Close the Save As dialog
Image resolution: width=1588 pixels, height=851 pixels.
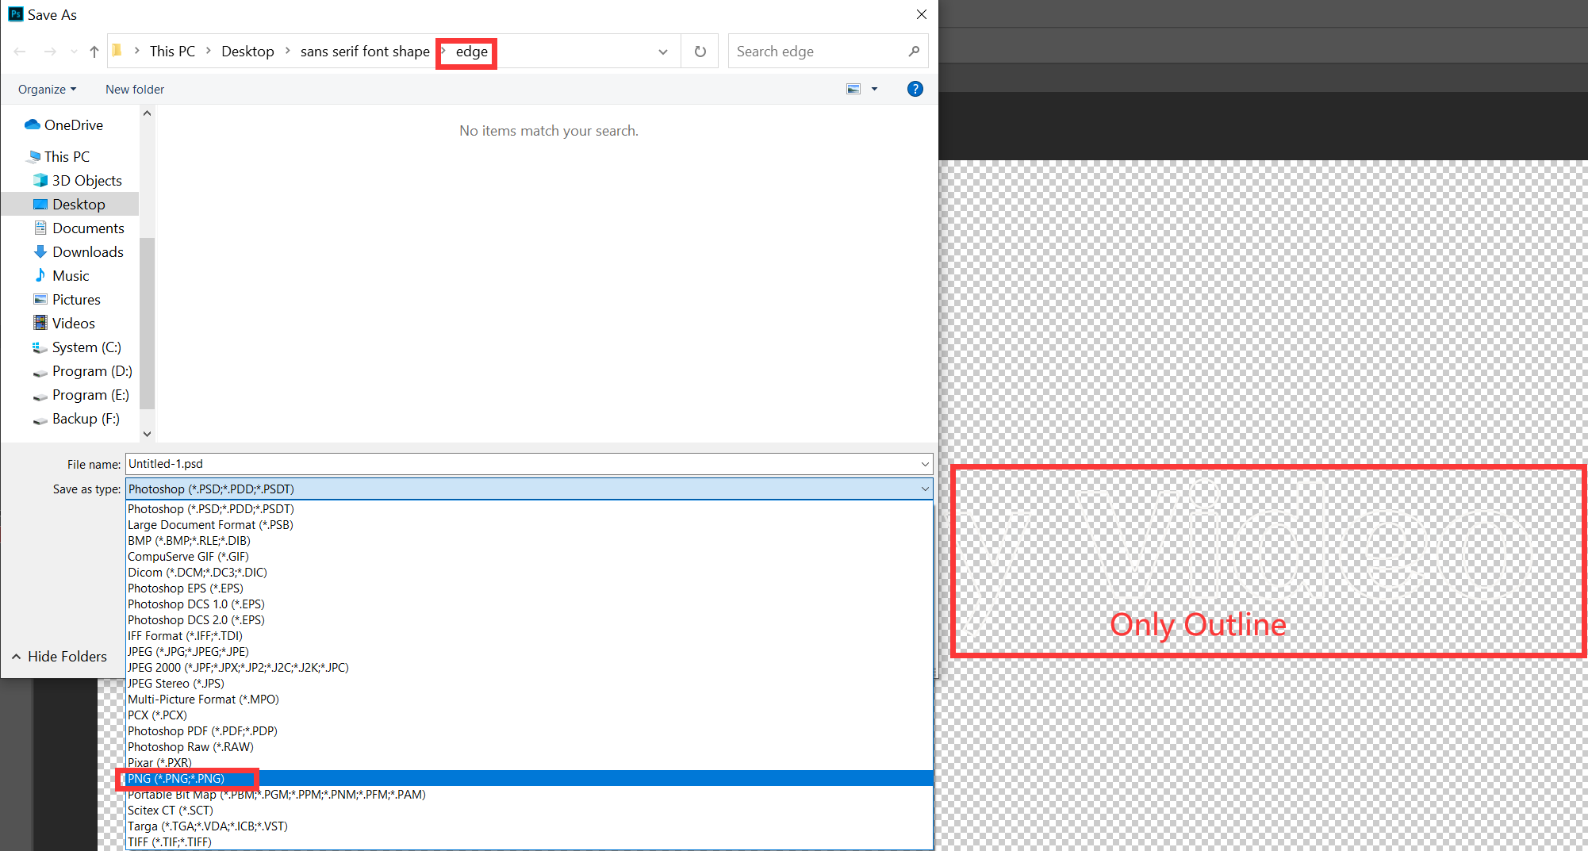click(x=921, y=14)
